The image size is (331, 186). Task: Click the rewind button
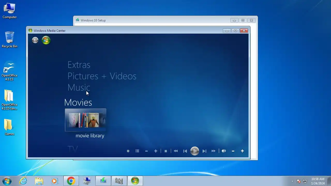coord(176,151)
